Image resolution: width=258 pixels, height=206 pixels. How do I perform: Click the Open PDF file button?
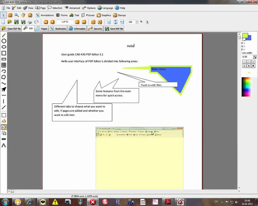point(11,29)
